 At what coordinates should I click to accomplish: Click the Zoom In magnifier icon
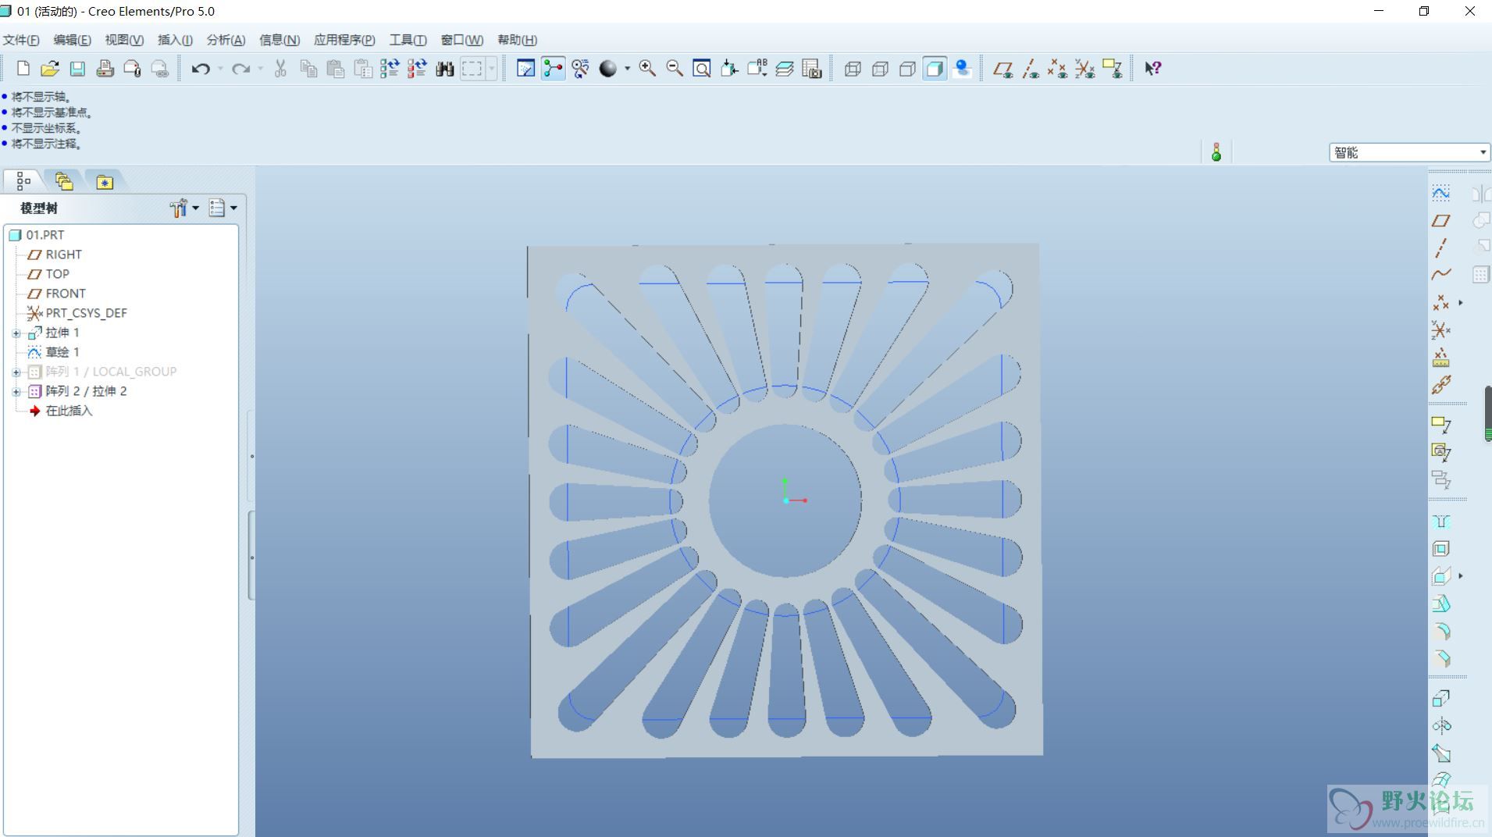[x=647, y=69]
